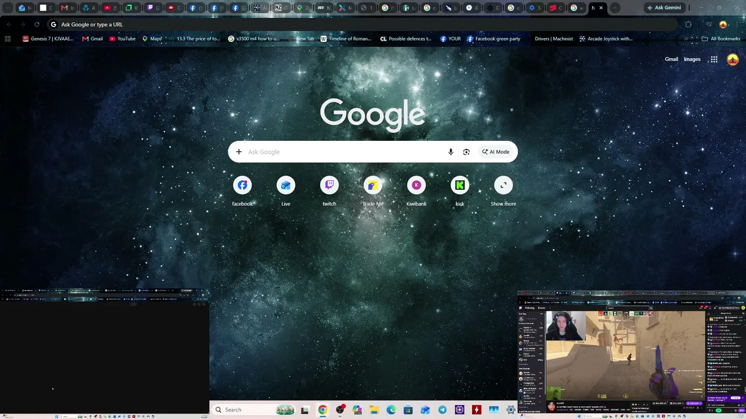Click the Google account avatar on the page
Screen dimensions: 746x419
point(733,59)
